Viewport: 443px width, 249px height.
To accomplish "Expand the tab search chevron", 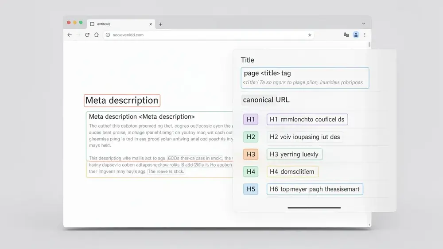I will [x=364, y=23].
